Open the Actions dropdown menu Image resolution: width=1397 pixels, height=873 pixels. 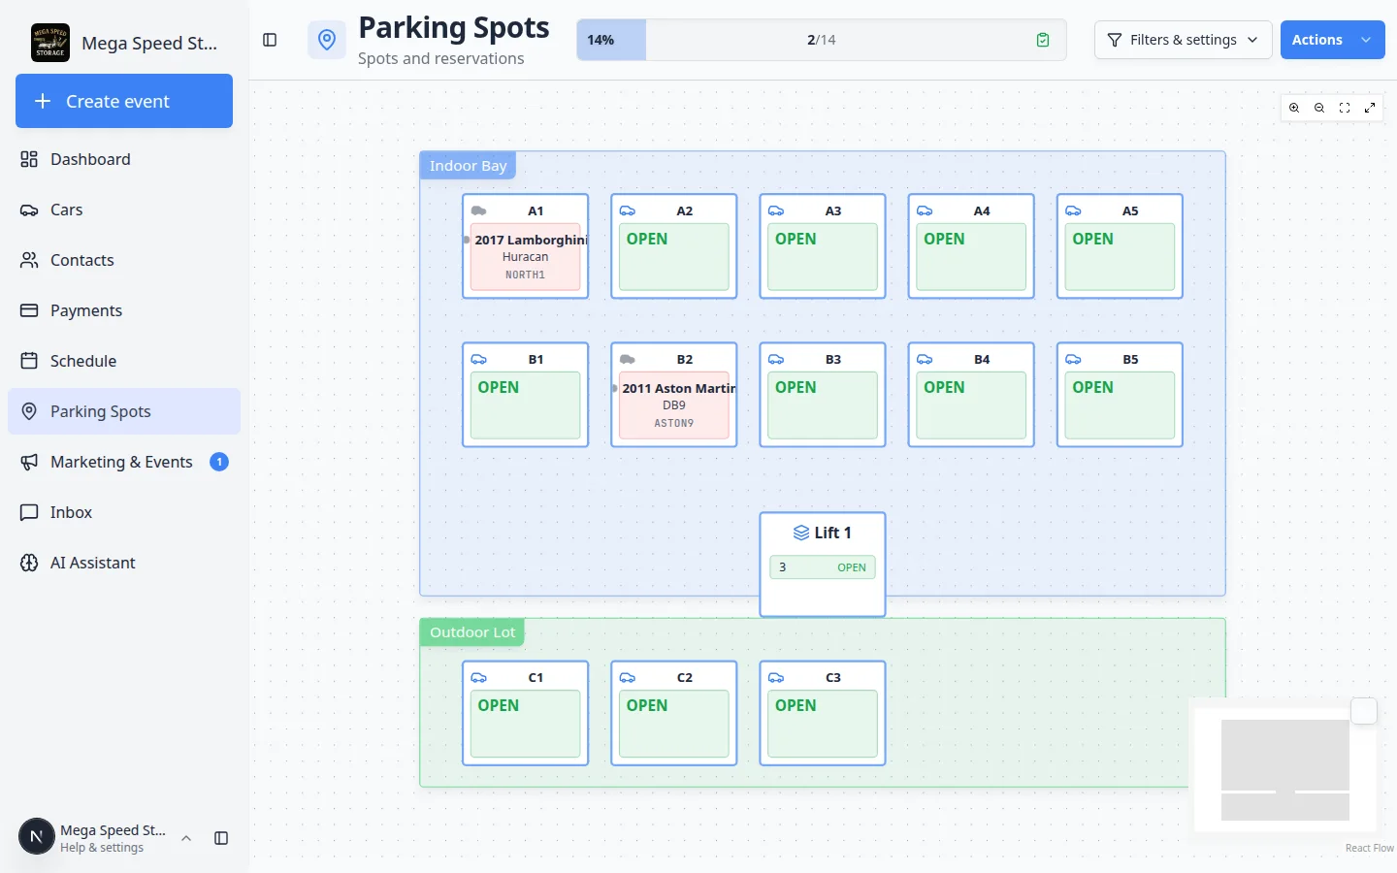pyautogui.click(x=1332, y=40)
